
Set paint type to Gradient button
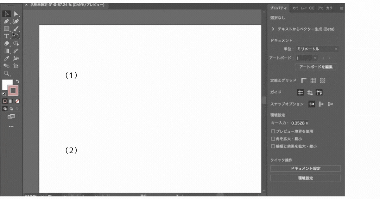pyautogui.click(x=11, y=101)
